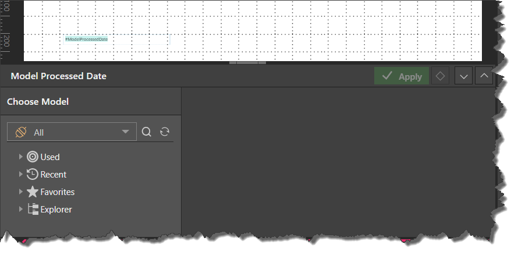518x255 pixels.
Task: Expand the Favorites tree node
Action: tap(20, 192)
